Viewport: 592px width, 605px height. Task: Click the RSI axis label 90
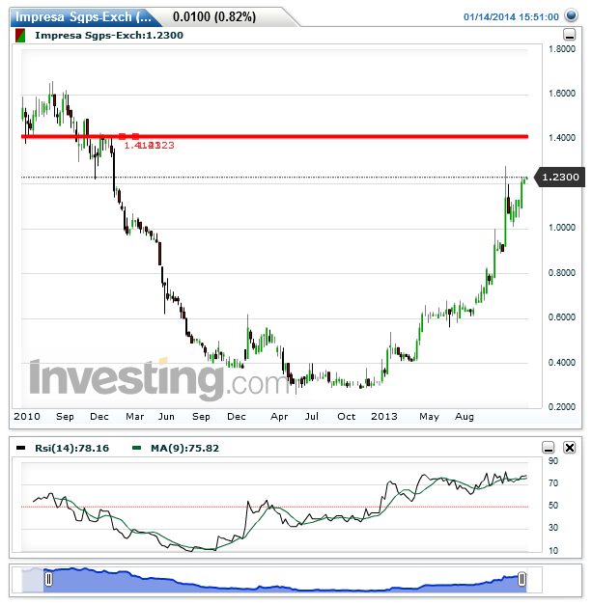pos(553,460)
